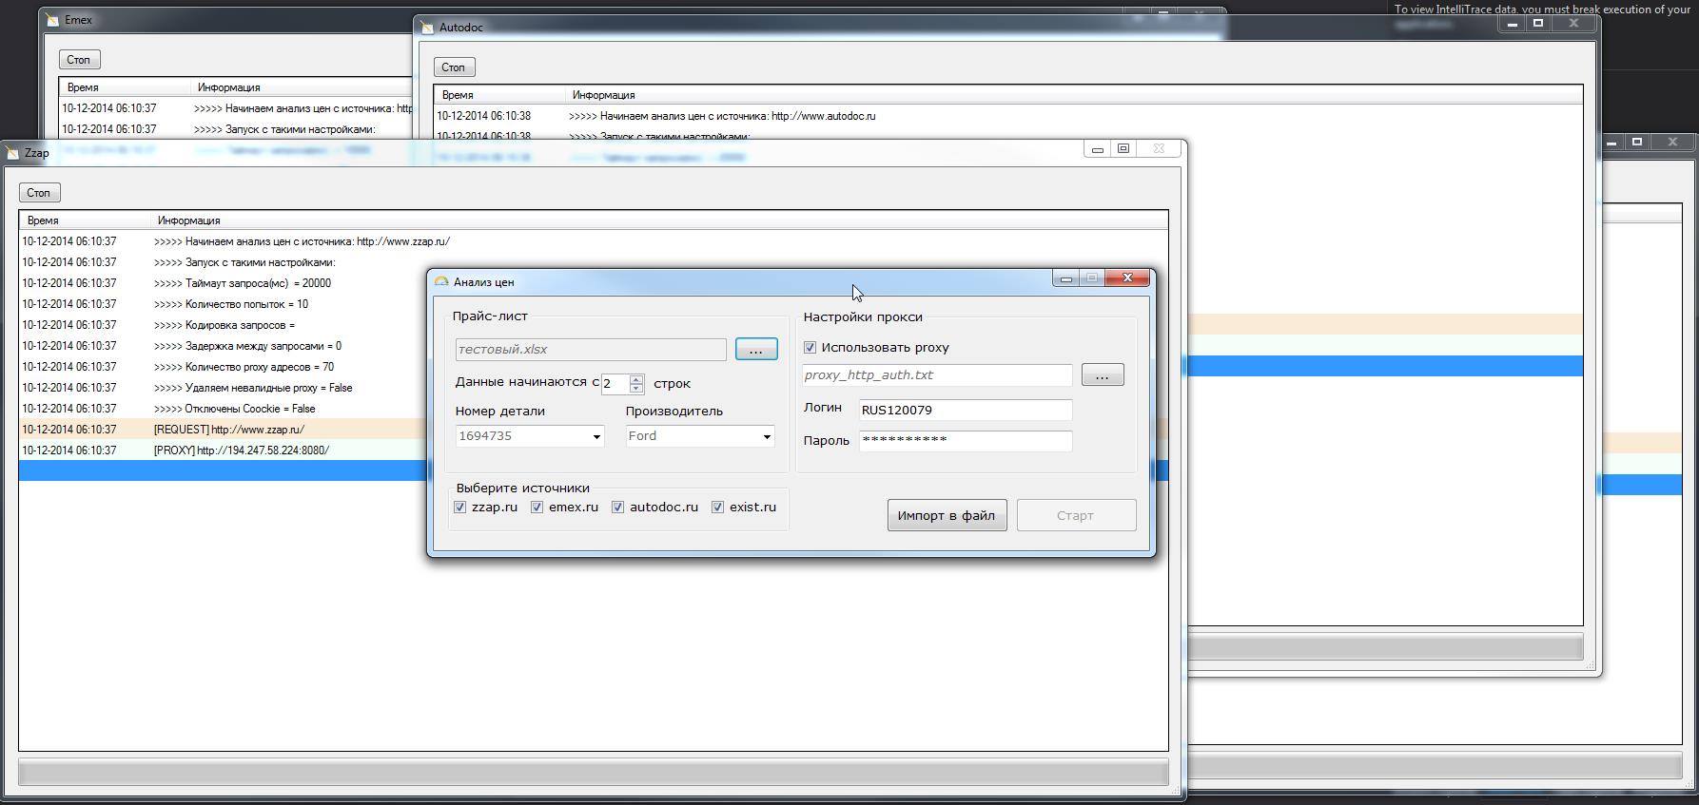Maximize the Autodoc window
Viewport: 1699px width, 805px height.
[1538, 24]
